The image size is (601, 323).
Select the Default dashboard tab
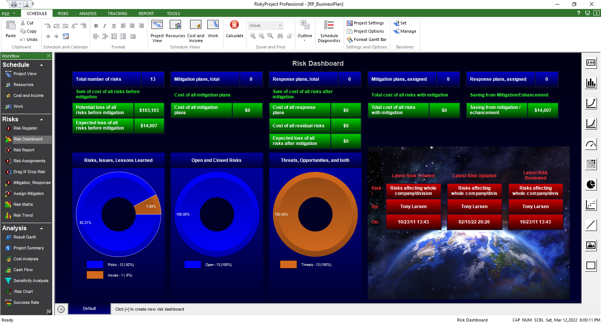[x=89, y=309]
